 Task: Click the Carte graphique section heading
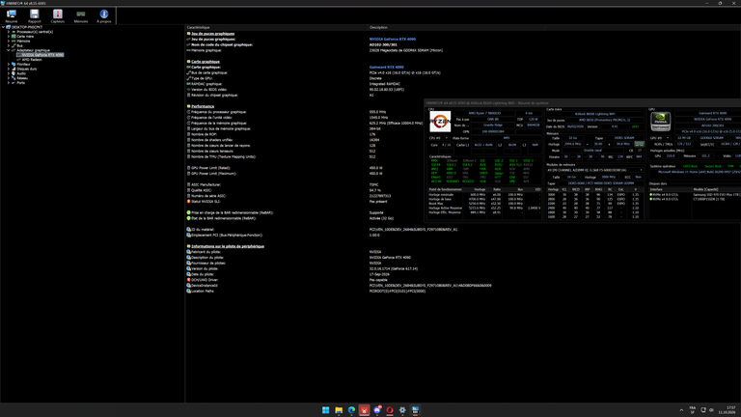tap(206, 62)
